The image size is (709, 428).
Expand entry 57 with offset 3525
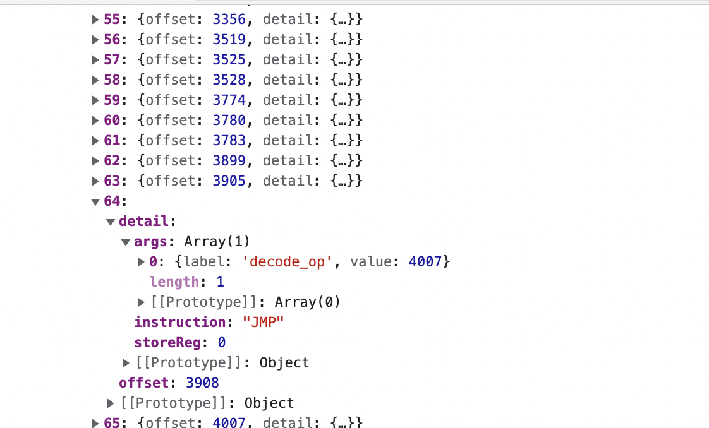(x=95, y=59)
